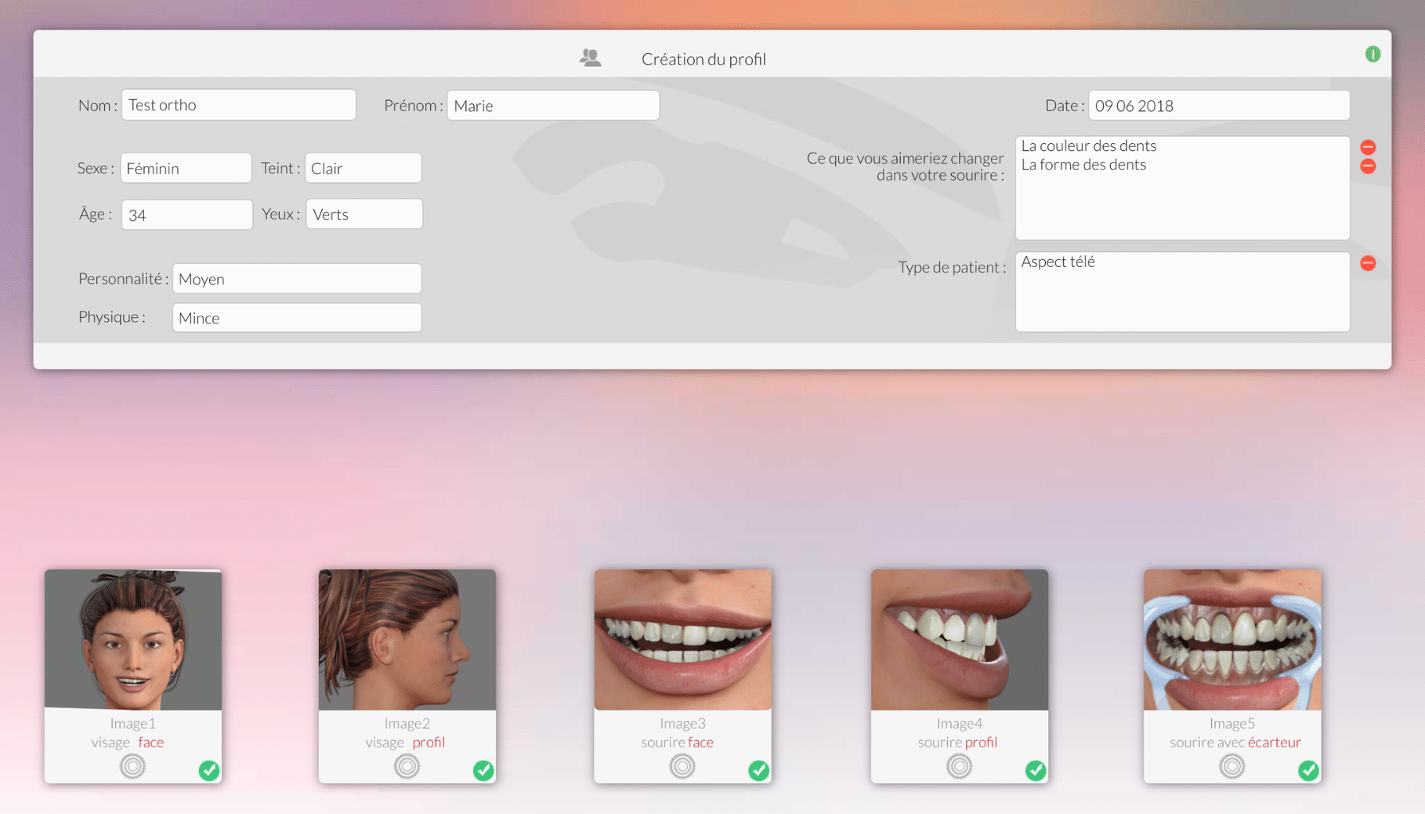Click capture target icon under Image4
Image resolution: width=1425 pixels, height=814 pixels.
pos(959,766)
